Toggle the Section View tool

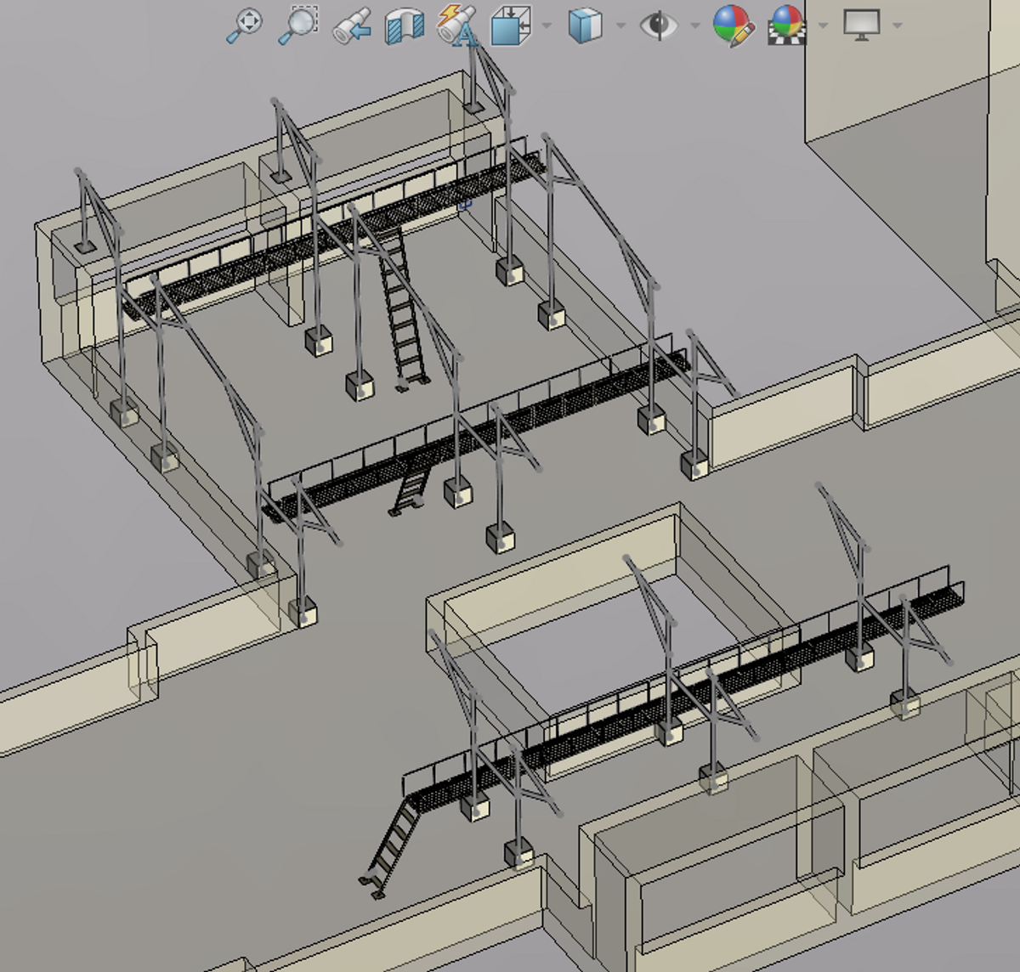pos(405,25)
